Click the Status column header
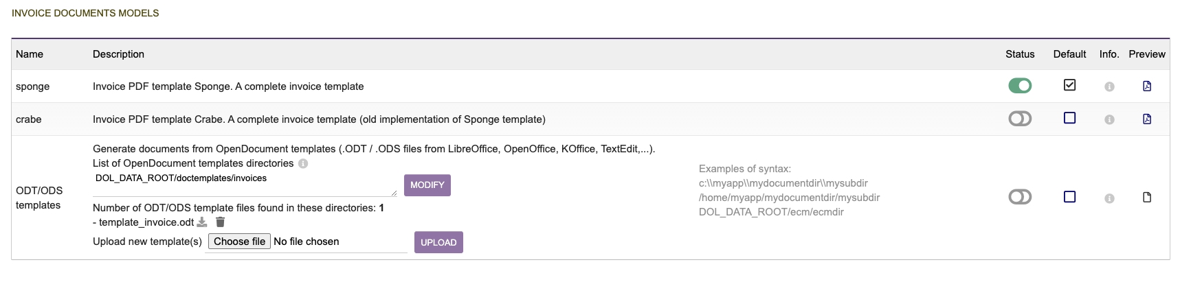The height and width of the screenshot is (282, 1180). pyautogui.click(x=1020, y=54)
